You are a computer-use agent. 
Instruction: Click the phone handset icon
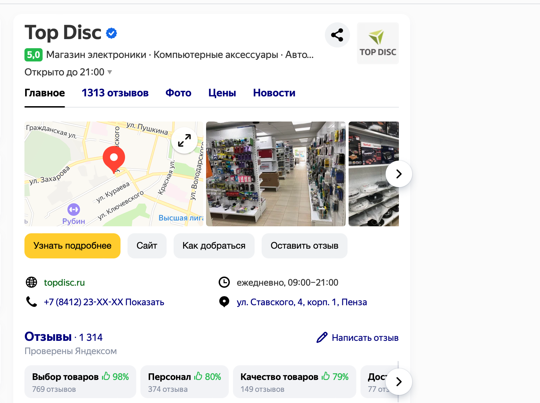tap(31, 302)
